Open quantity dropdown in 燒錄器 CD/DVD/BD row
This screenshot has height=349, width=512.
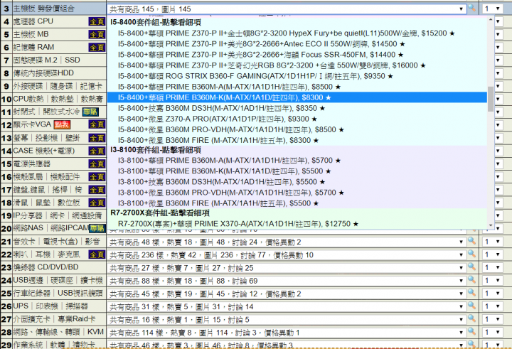tap(492, 268)
